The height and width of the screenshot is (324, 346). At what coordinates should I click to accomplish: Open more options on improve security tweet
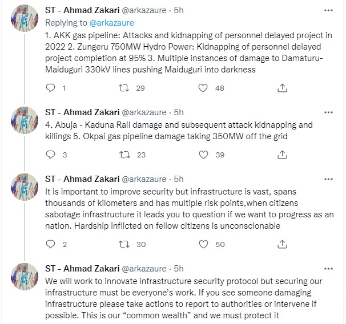click(328, 179)
